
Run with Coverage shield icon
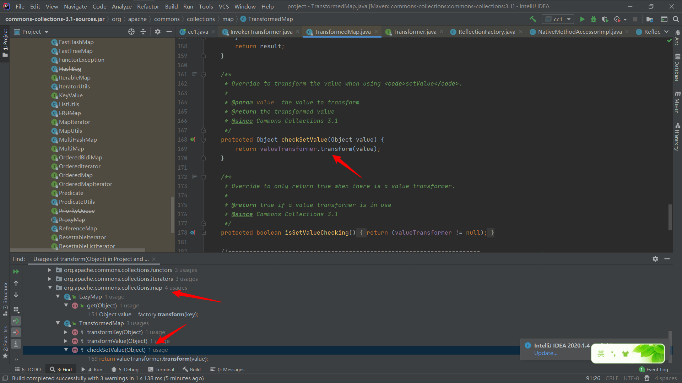click(x=605, y=19)
